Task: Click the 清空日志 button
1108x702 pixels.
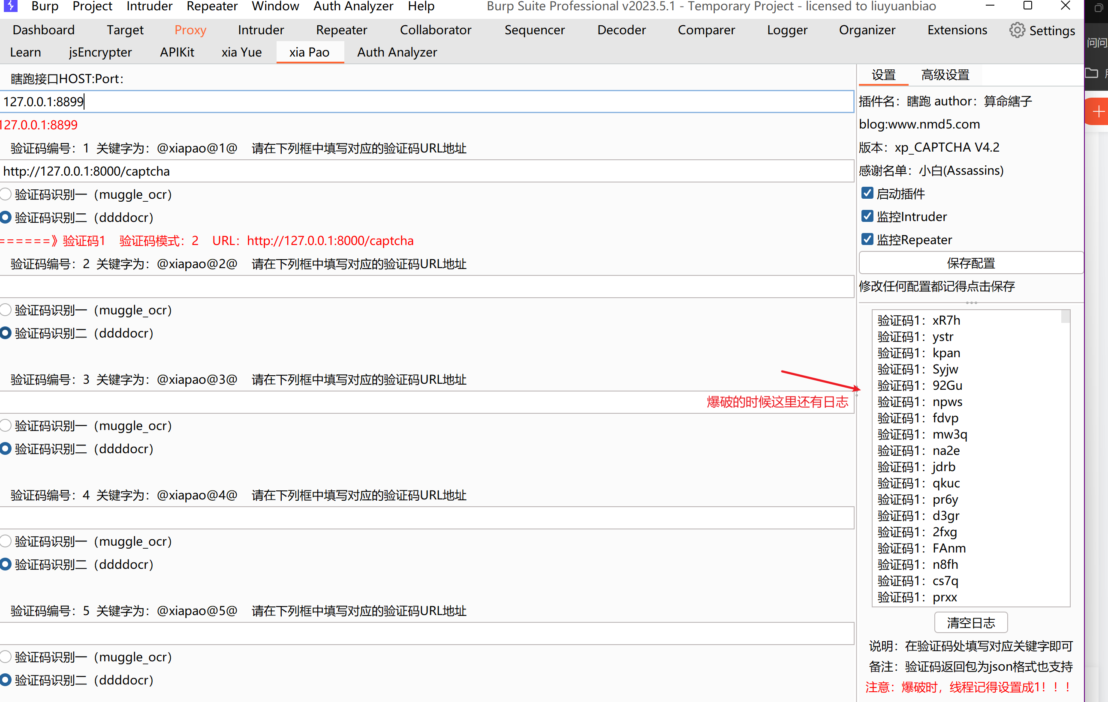Action: 970,623
